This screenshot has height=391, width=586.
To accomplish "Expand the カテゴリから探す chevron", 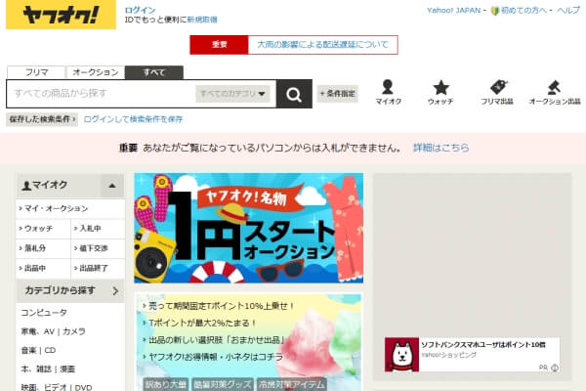I will [x=115, y=290].
